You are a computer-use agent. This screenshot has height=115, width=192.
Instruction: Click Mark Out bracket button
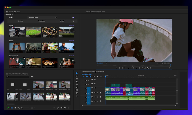125,68
